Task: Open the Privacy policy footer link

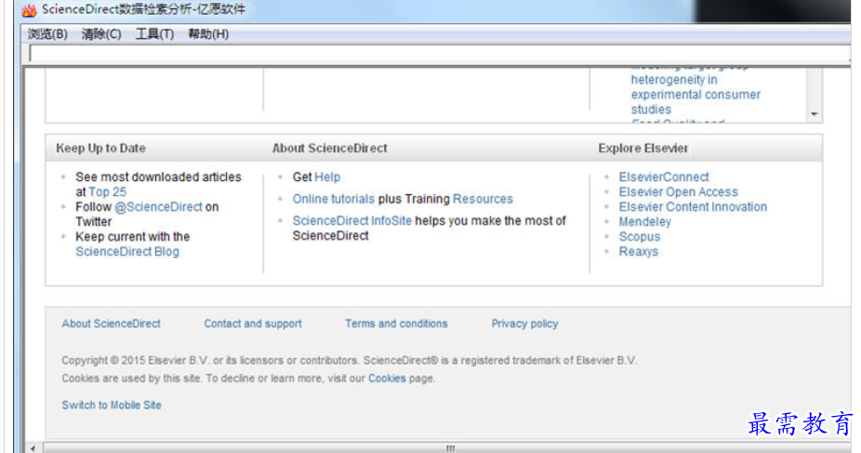Action: click(x=525, y=324)
